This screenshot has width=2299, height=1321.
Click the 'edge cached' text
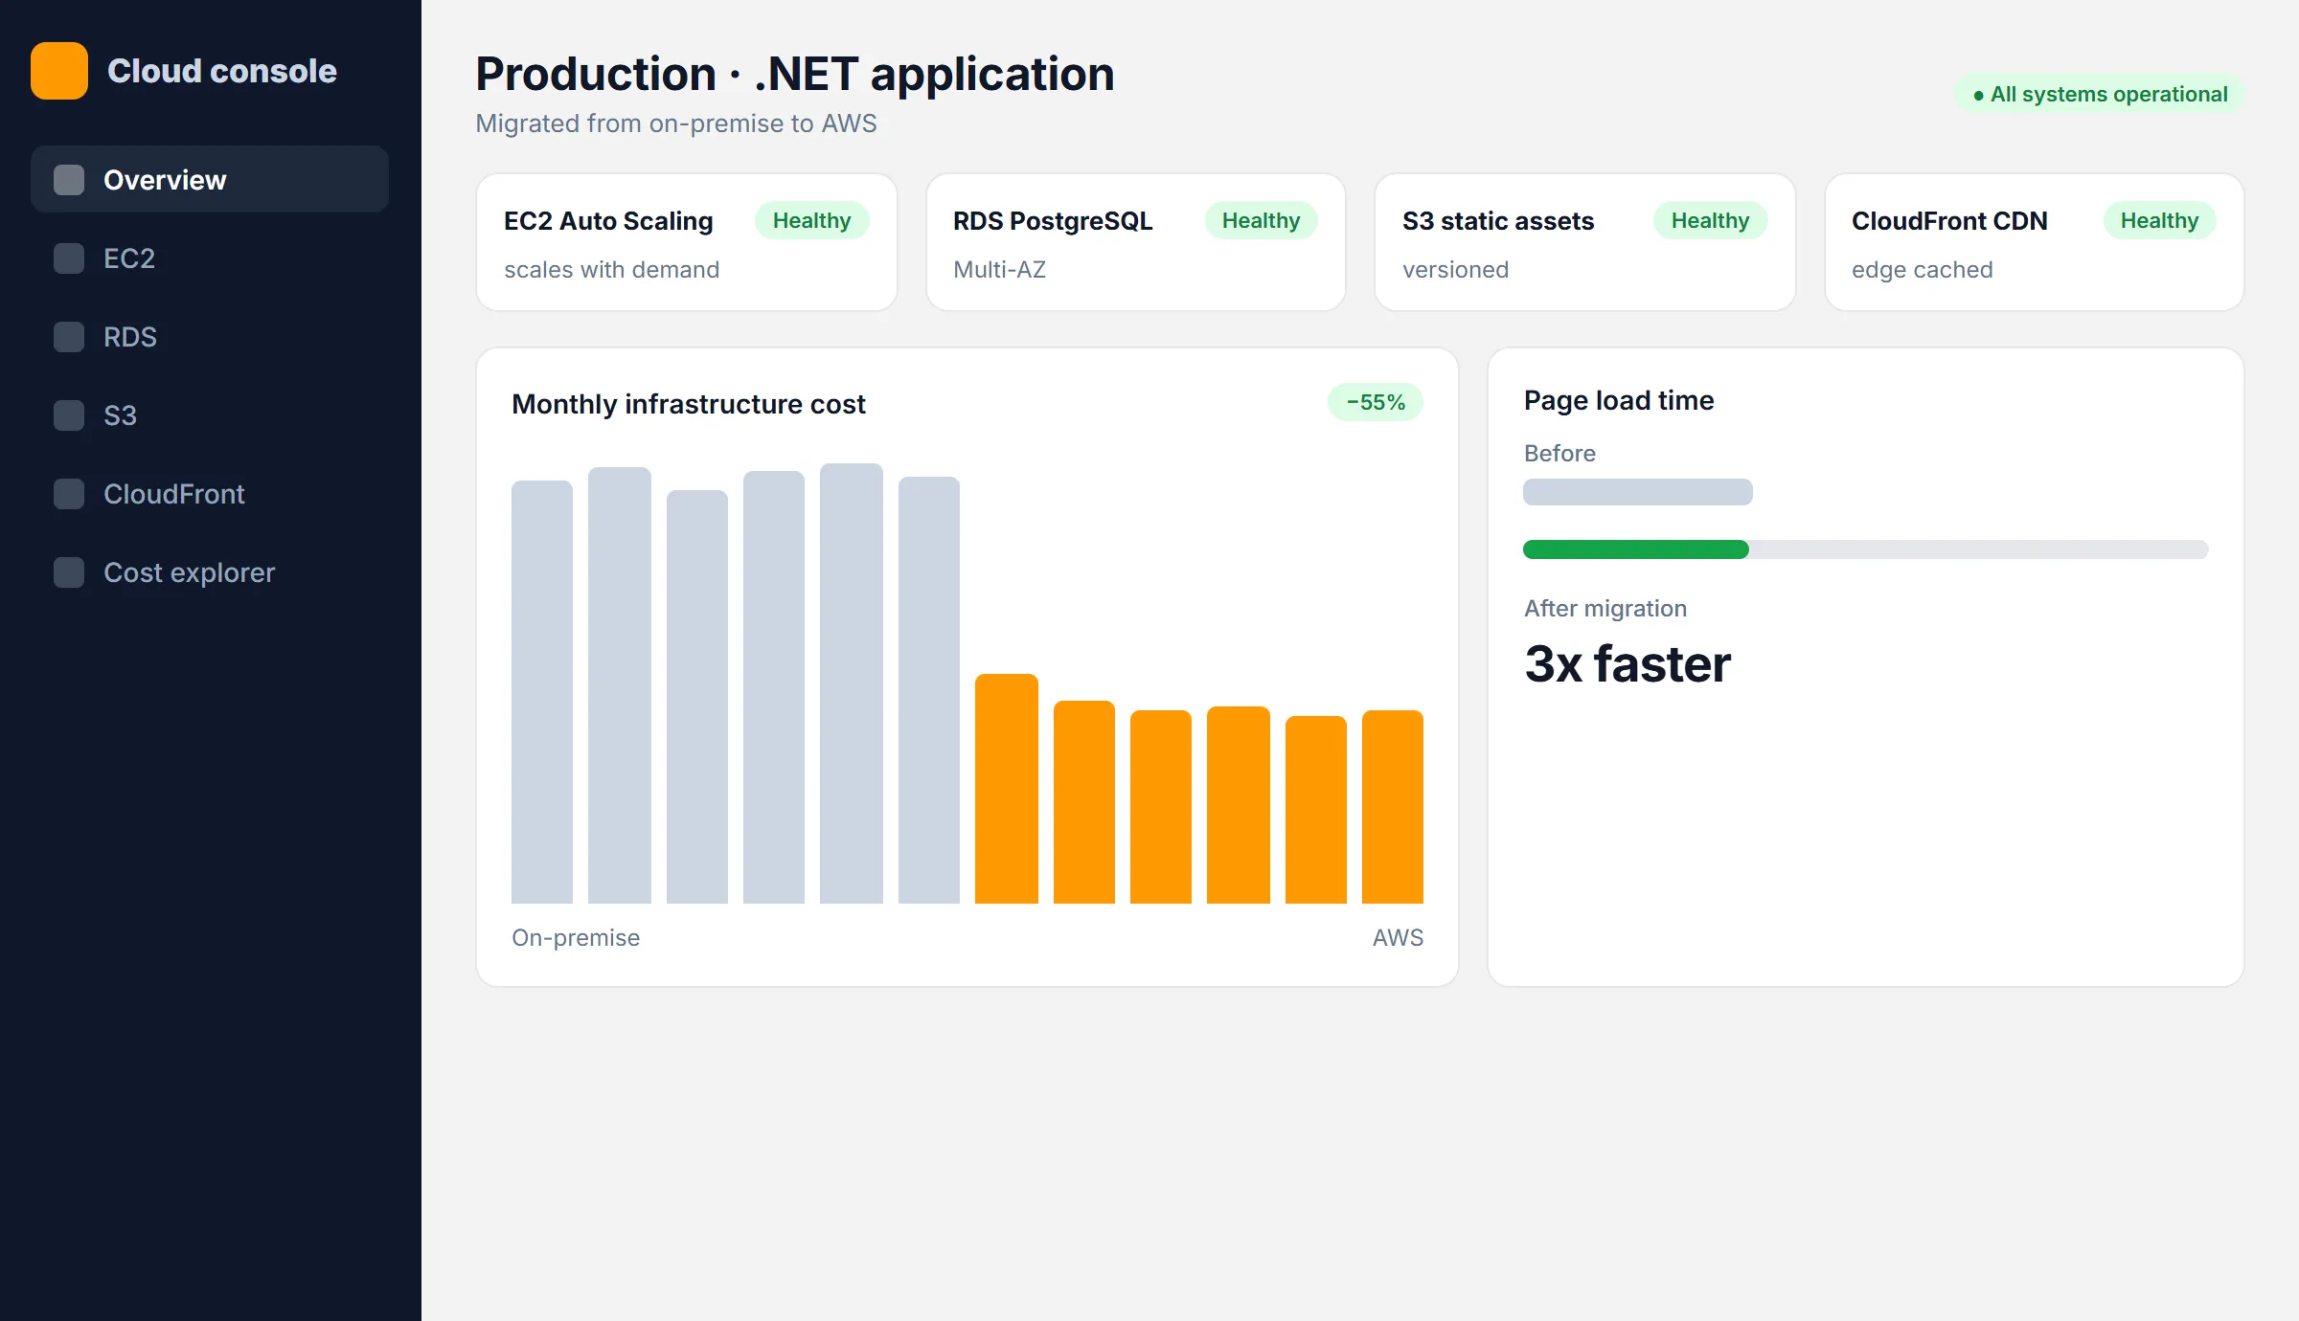[1923, 270]
